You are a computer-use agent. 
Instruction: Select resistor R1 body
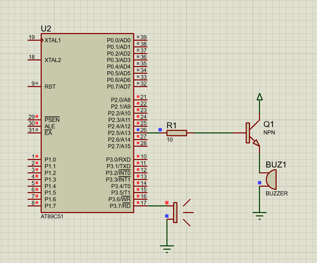[x=177, y=133]
